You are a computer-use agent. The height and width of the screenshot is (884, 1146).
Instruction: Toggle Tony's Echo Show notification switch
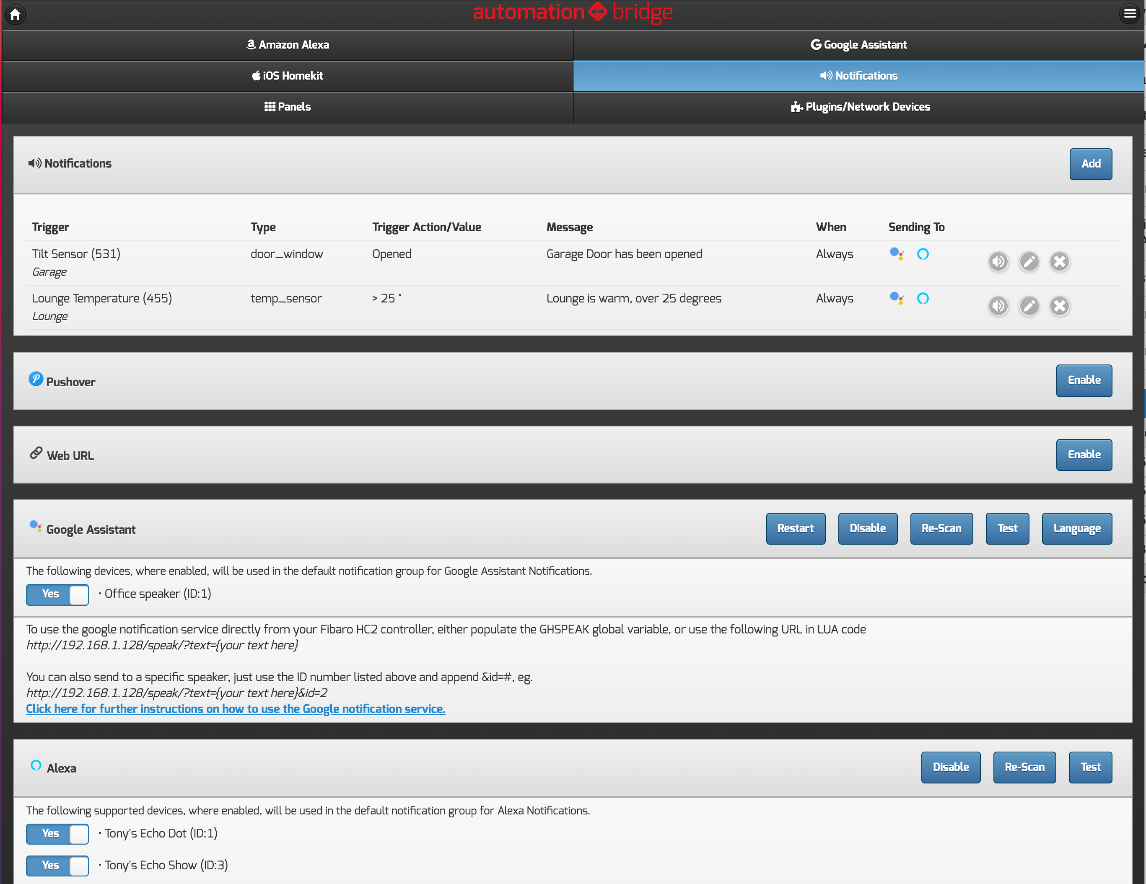click(x=57, y=866)
